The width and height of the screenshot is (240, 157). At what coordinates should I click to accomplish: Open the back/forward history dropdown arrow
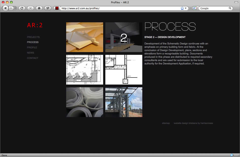tap(15, 8)
